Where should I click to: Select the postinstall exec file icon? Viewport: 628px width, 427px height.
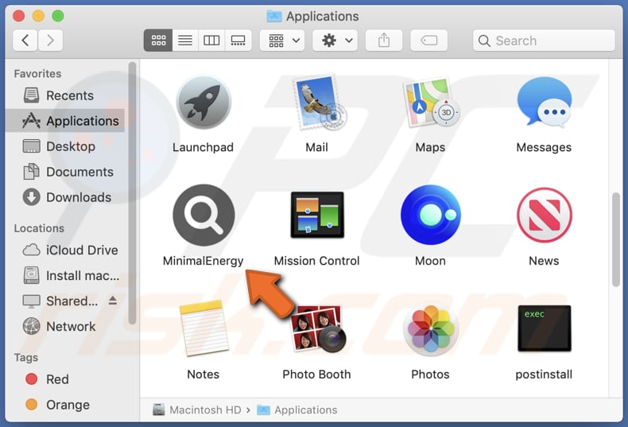pyautogui.click(x=544, y=328)
